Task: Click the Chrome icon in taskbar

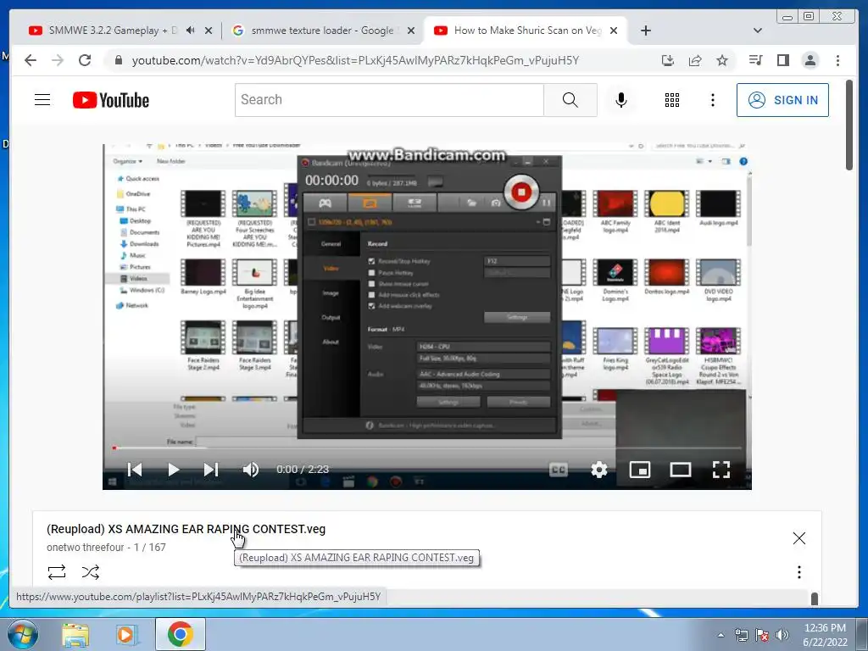Action: [x=180, y=634]
